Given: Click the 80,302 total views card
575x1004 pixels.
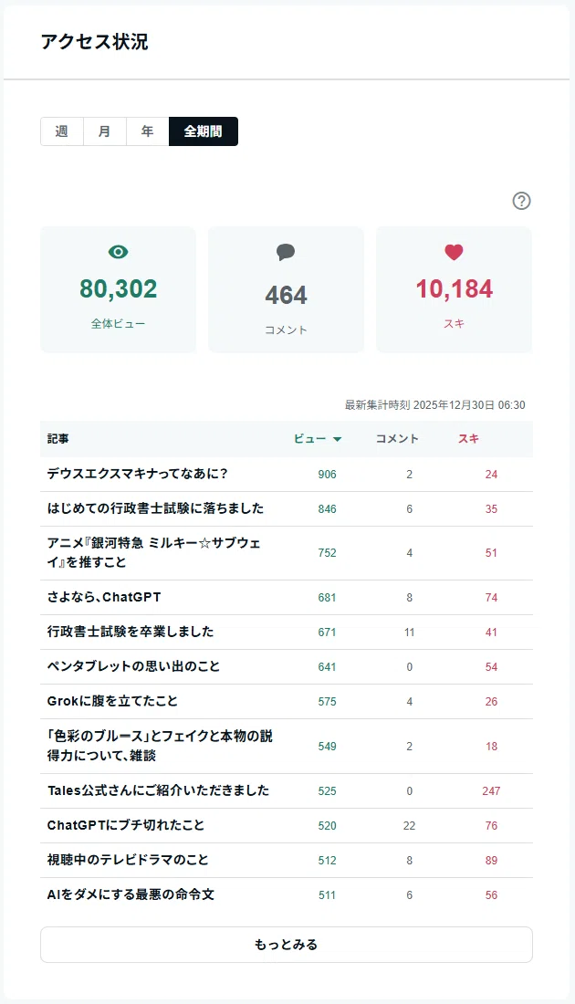Looking at the screenshot, I should (119, 289).
